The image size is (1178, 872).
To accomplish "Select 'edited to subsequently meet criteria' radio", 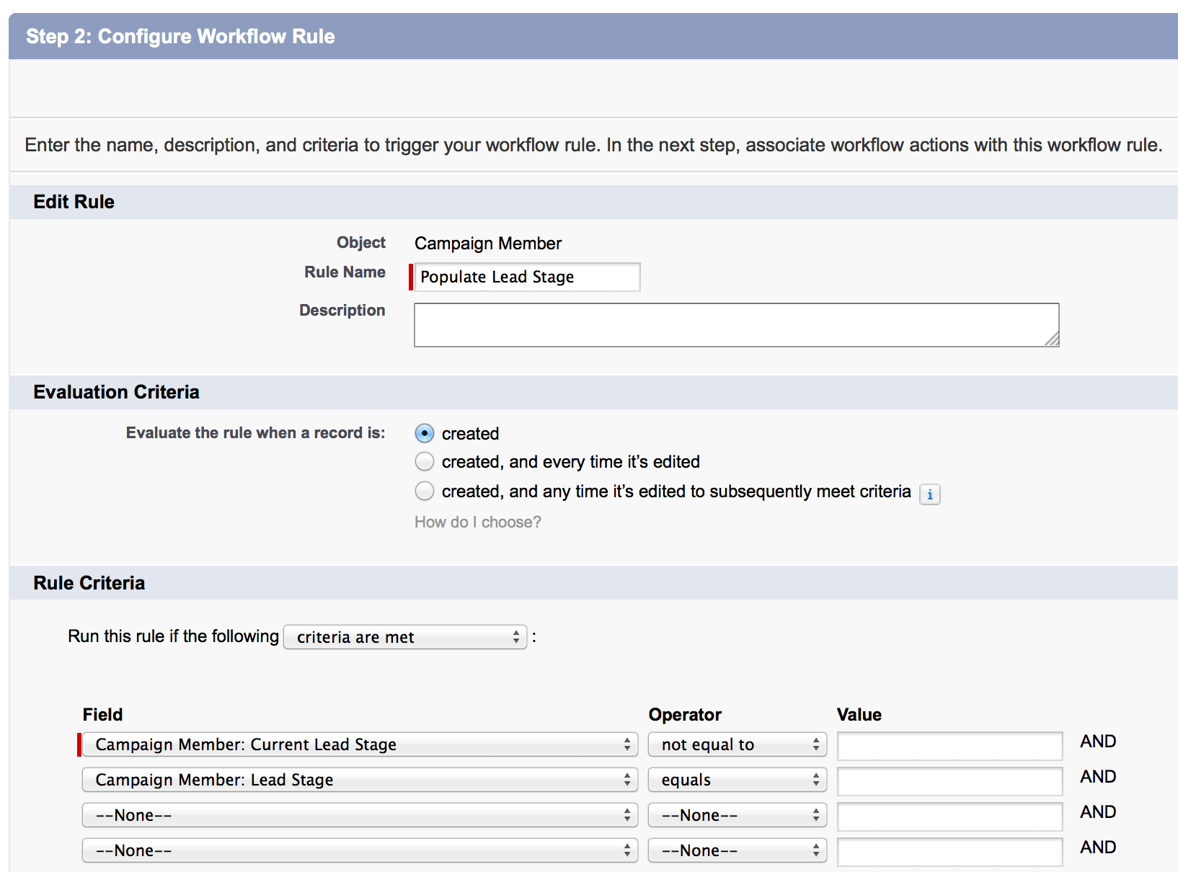I will 425,491.
